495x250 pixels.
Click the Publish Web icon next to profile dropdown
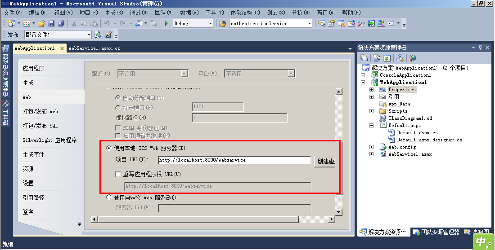(98, 35)
